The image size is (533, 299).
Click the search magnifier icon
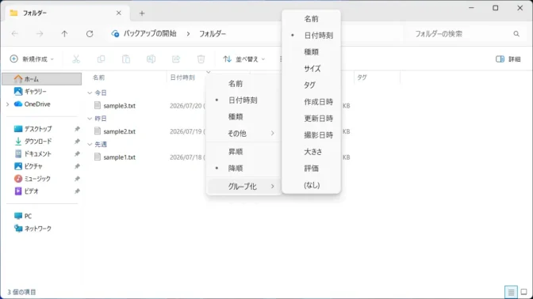516,33
